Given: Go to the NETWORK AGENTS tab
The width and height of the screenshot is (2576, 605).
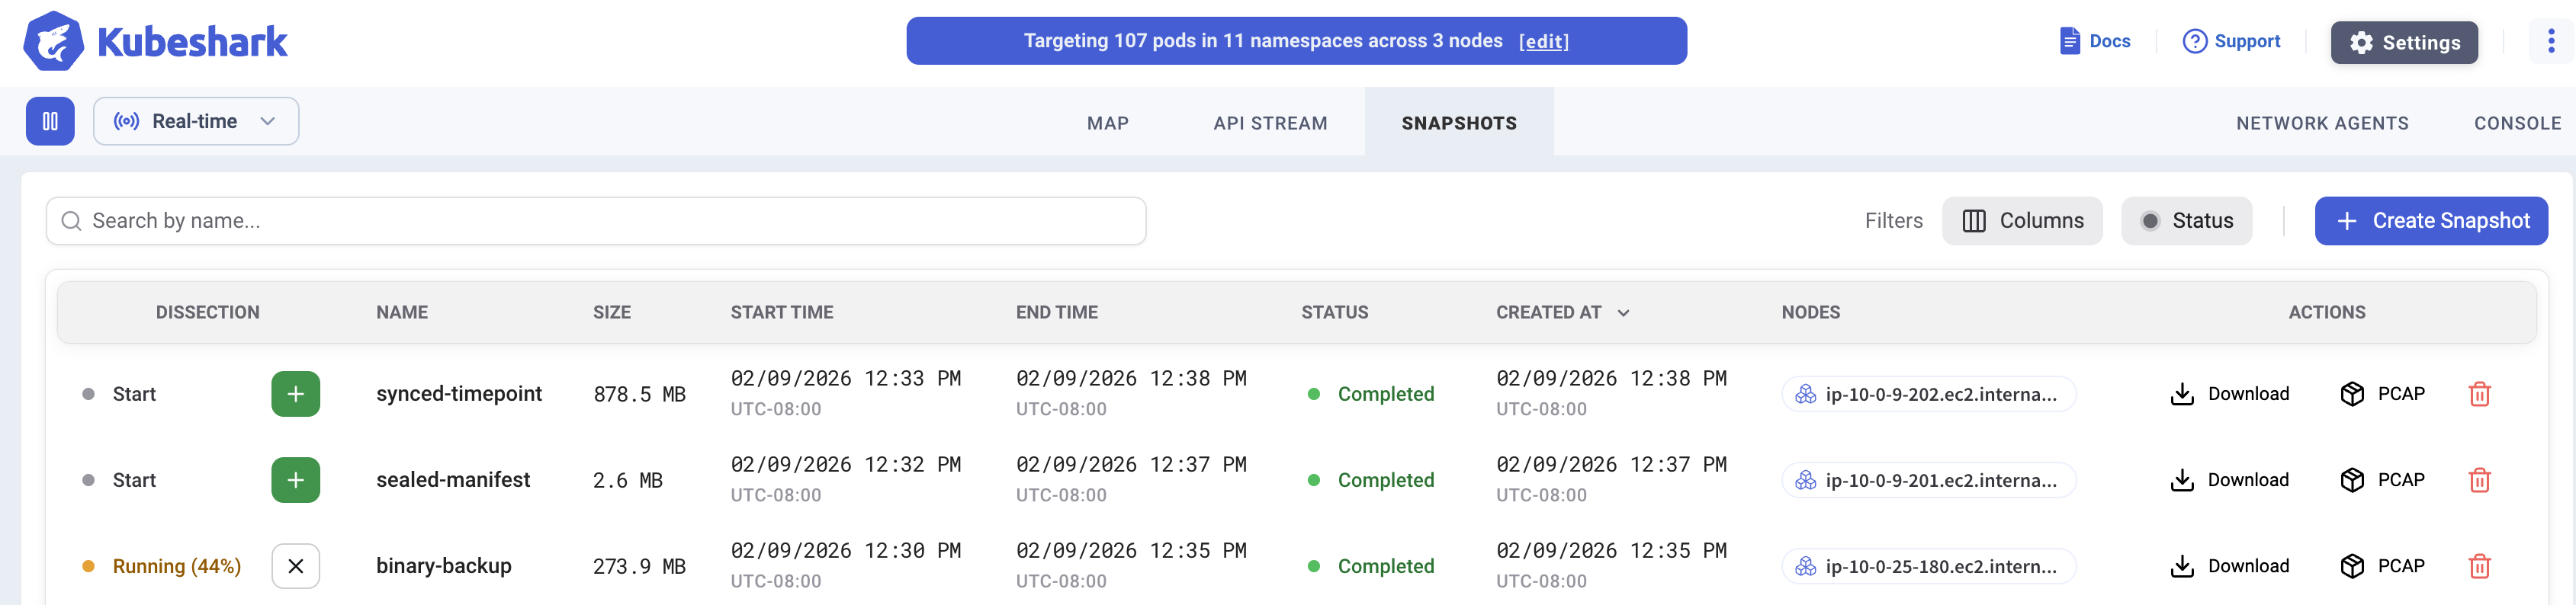Looking at the screenshot, I should 2321,123.
